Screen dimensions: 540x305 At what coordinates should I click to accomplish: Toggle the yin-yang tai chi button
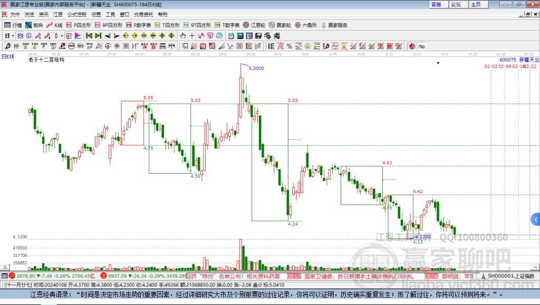[x=412, y=46]
